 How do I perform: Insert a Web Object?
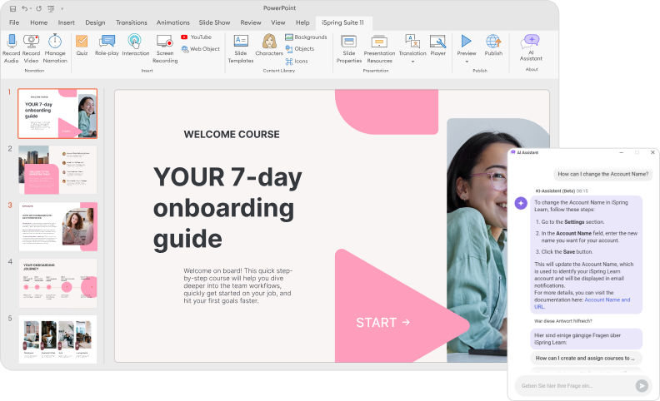pos(200,49)
